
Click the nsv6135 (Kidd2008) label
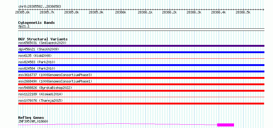coord(35,56)
